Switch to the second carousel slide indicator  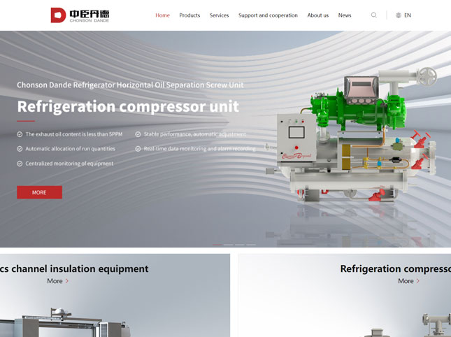coord(229,245)
